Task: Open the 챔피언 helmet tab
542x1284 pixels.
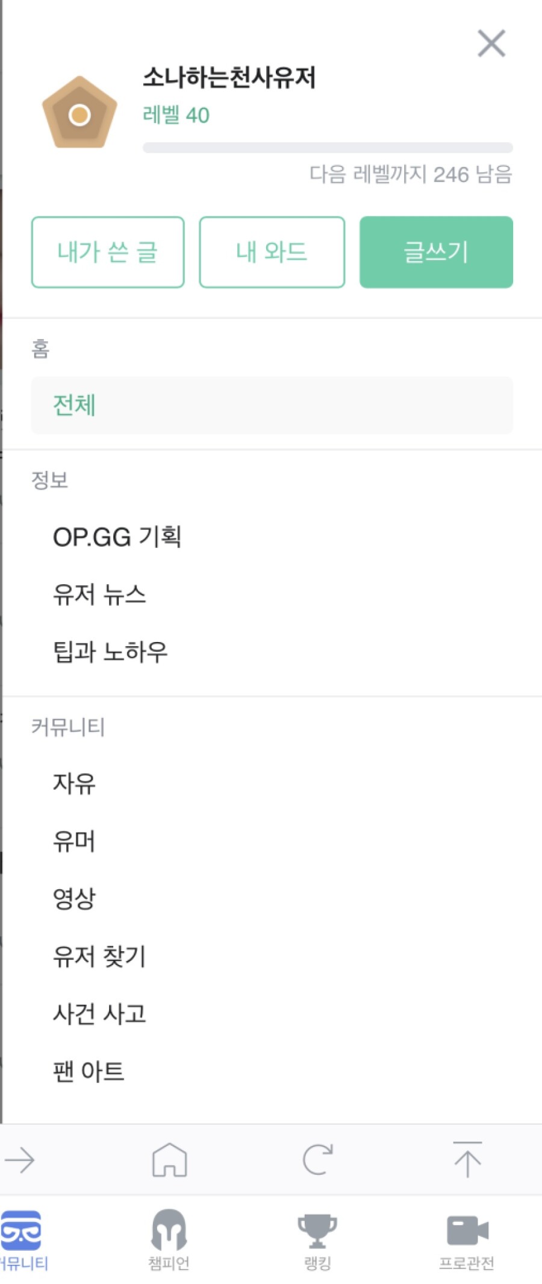Action: [169, 1240]
